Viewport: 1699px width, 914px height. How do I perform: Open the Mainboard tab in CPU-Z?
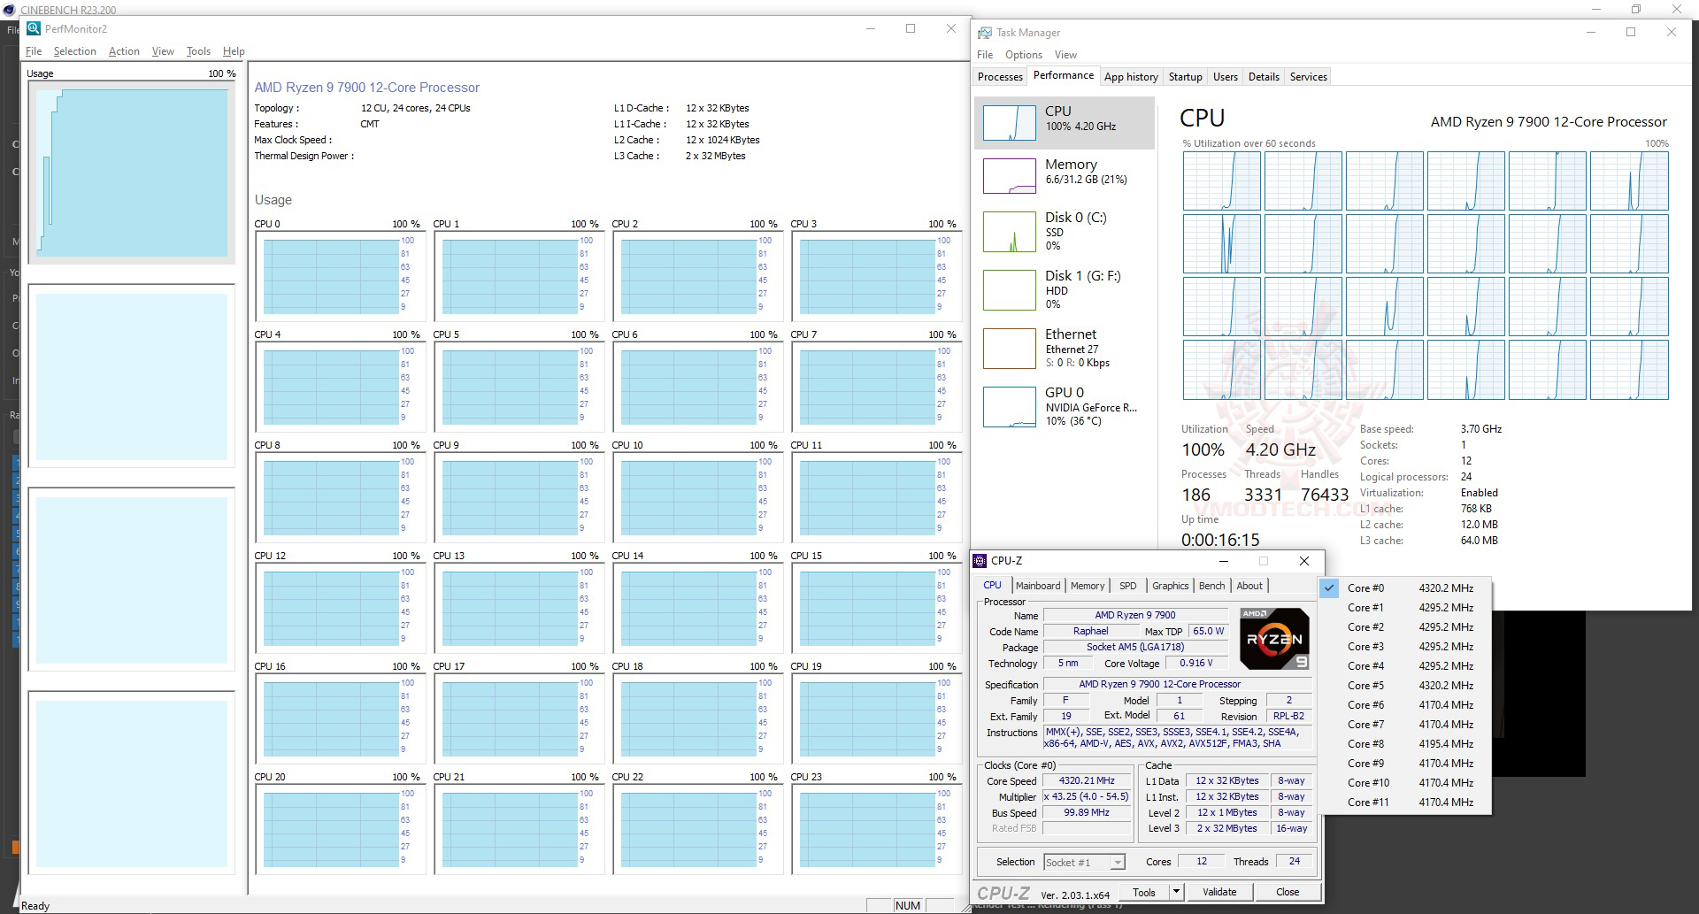click(x=1038, y=586)
